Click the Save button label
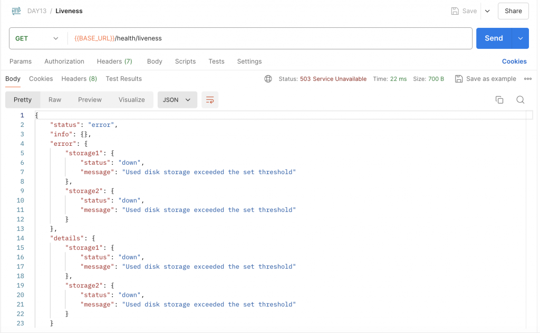The image size is (540, 333). (x=469, y=11)
